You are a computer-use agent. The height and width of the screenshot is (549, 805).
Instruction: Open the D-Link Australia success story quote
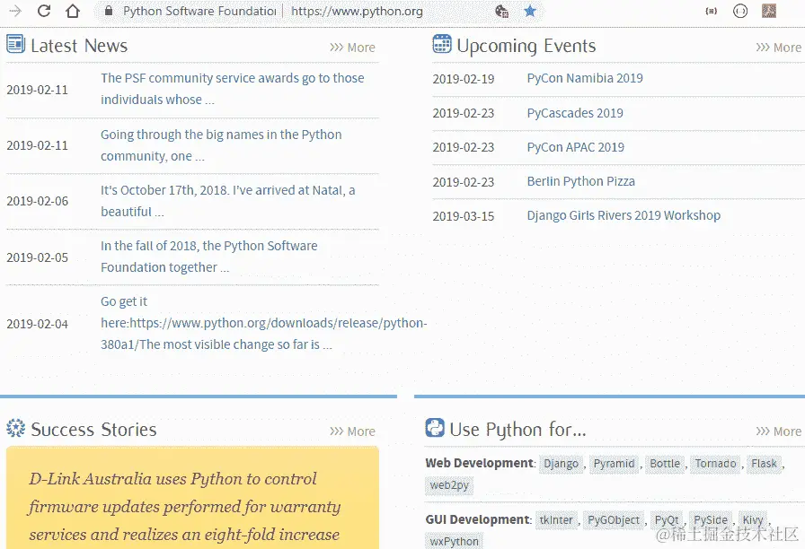[184, 507]
